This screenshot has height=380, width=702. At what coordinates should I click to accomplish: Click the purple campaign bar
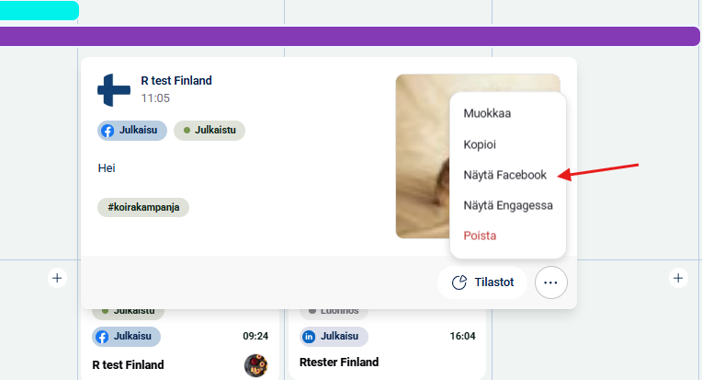click(x=349, y=37)
